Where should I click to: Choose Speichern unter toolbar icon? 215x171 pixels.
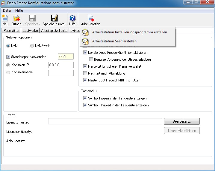[x=54, y=18]
